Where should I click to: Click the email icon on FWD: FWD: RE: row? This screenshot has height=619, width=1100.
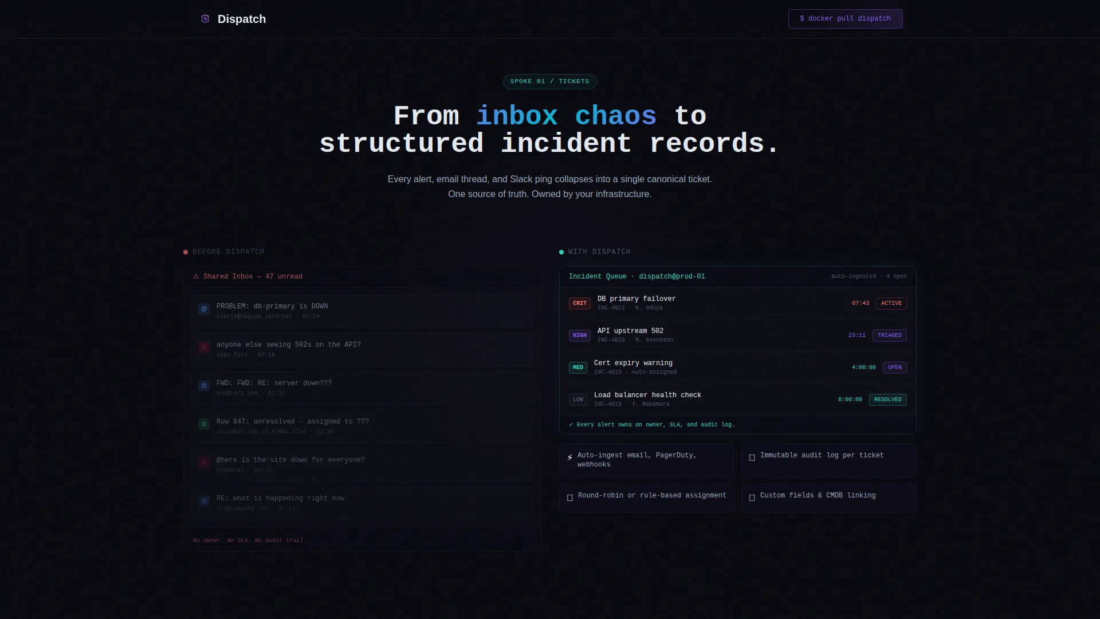(x=203, y=386)
